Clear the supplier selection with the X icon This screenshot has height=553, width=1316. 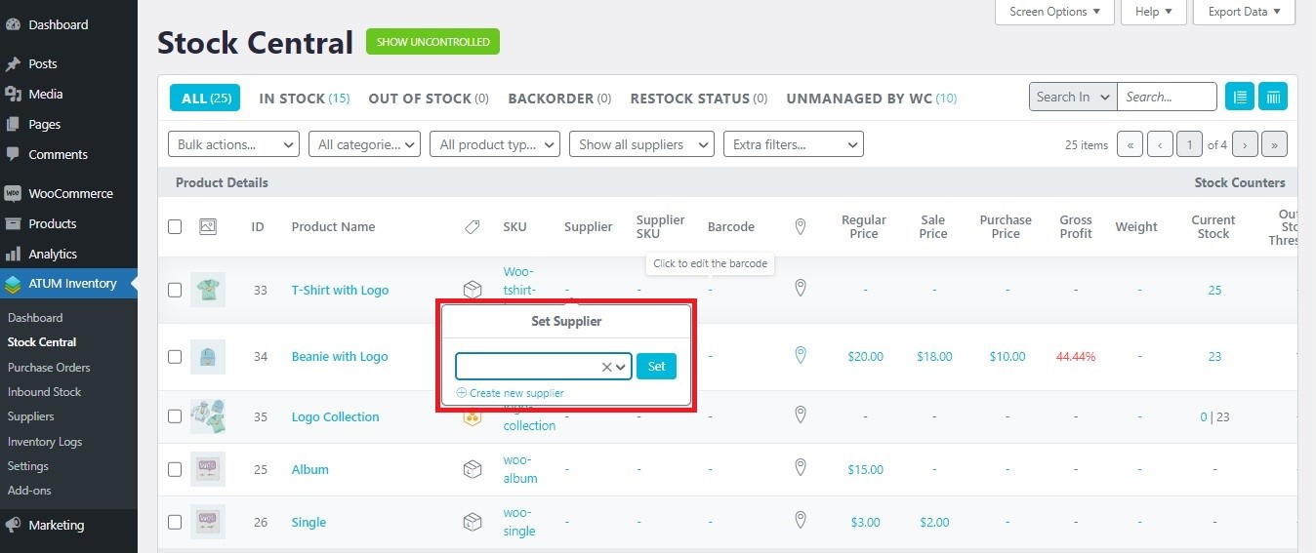click(606, 367)
